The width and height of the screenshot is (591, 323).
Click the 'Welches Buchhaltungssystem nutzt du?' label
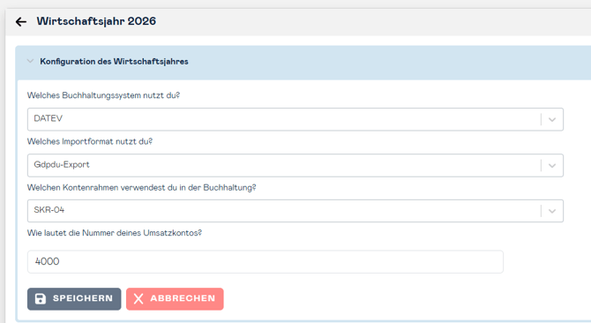(x=104, y=95)
